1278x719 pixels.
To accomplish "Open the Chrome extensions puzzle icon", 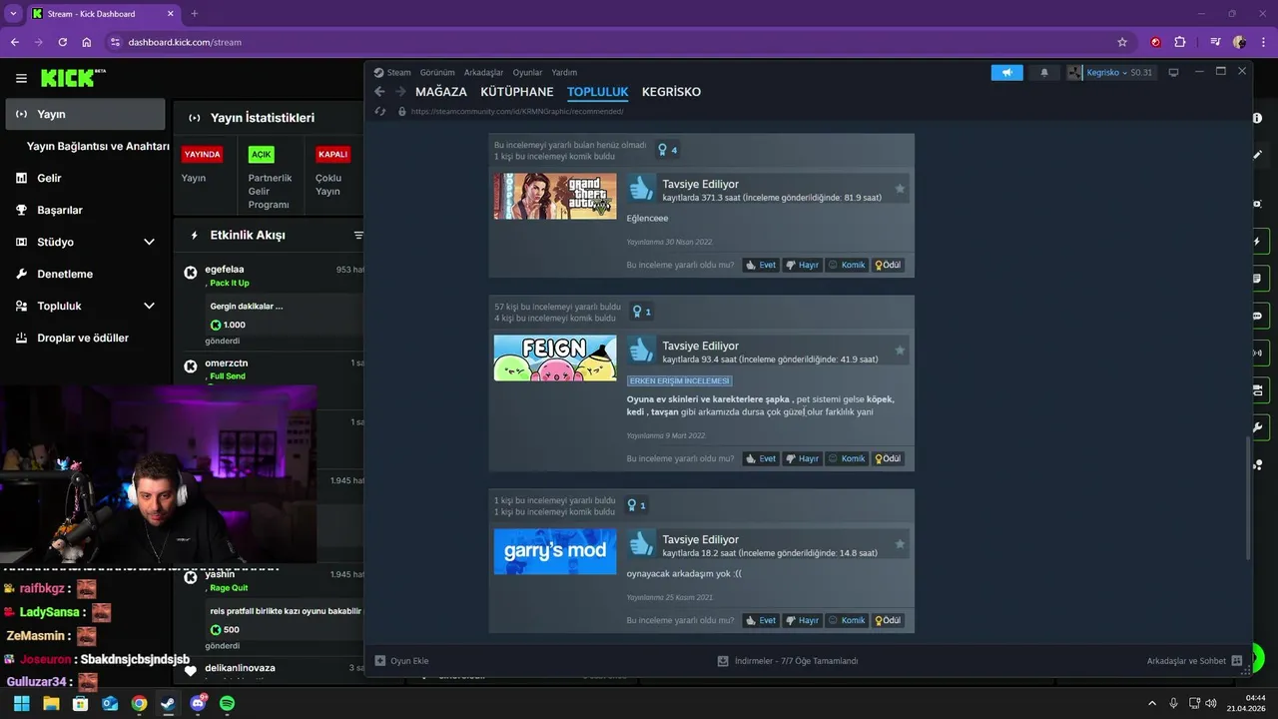I will [1180, 42].
